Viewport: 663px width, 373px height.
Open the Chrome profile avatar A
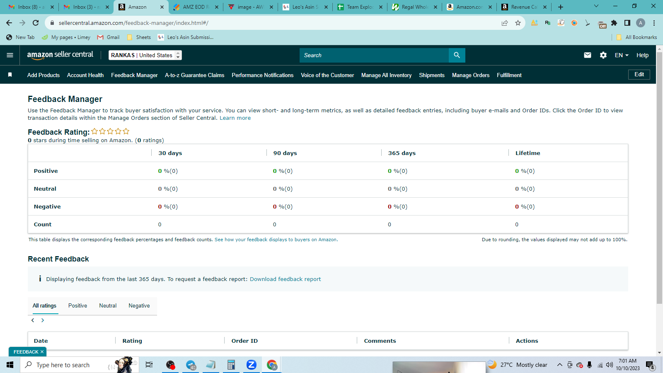tap(641, 23)
